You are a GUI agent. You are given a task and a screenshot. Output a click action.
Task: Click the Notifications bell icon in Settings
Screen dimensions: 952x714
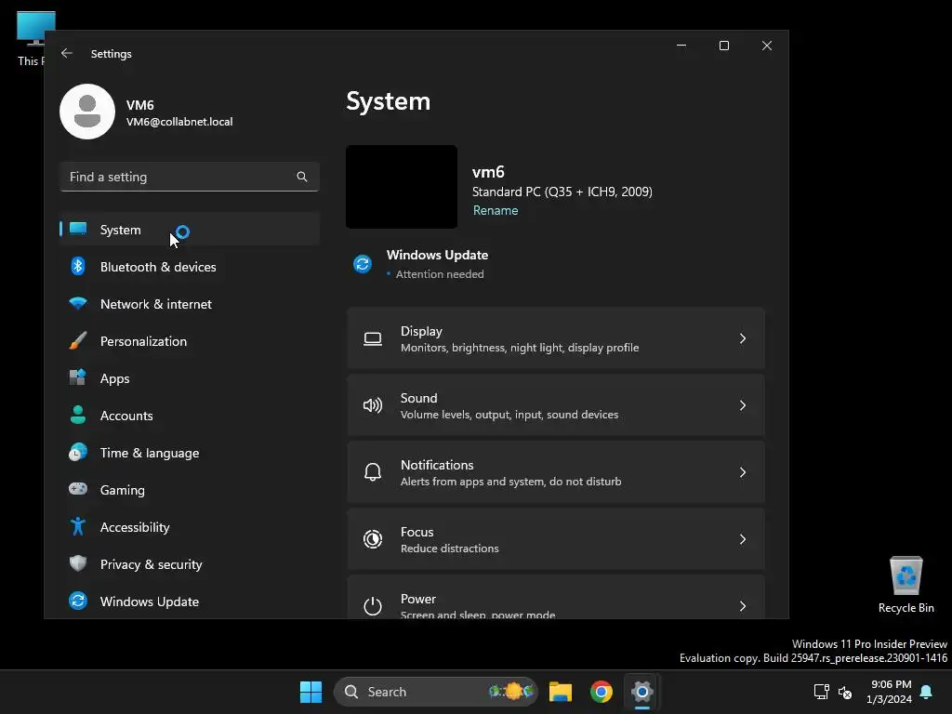coord(373,471)
